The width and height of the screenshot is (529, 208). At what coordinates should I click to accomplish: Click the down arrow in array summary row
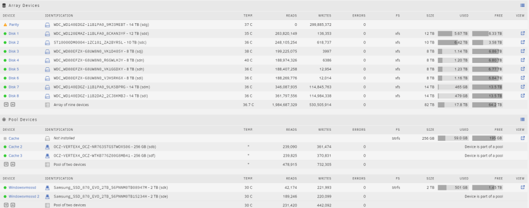(6, 105)
